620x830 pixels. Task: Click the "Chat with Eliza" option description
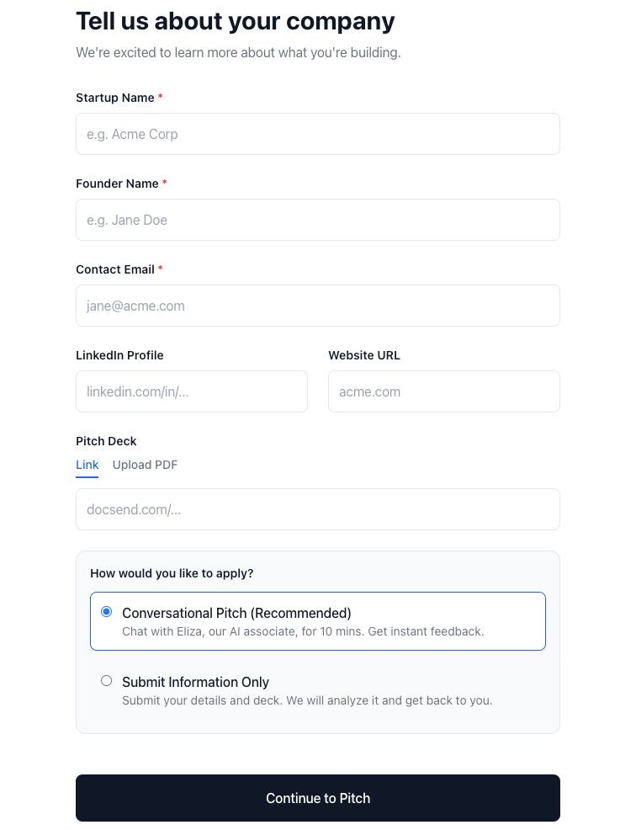pos(303,631)
